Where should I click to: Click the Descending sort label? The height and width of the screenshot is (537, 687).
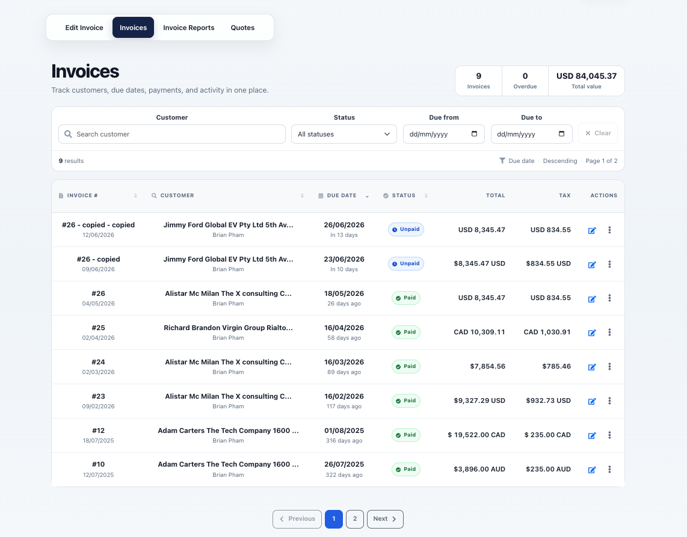[560, 161]
